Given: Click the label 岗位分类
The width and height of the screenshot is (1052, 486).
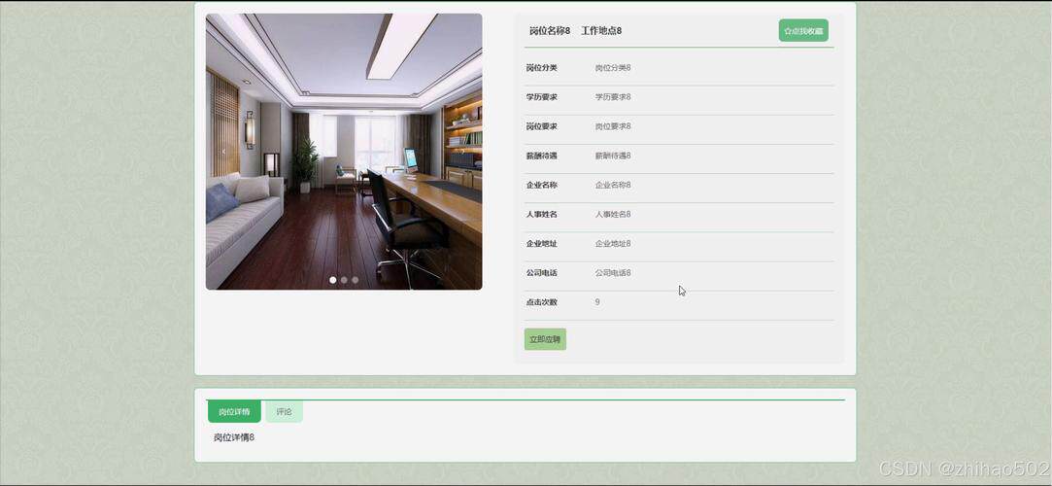Looking at the screenshot, I should (541, 68).
